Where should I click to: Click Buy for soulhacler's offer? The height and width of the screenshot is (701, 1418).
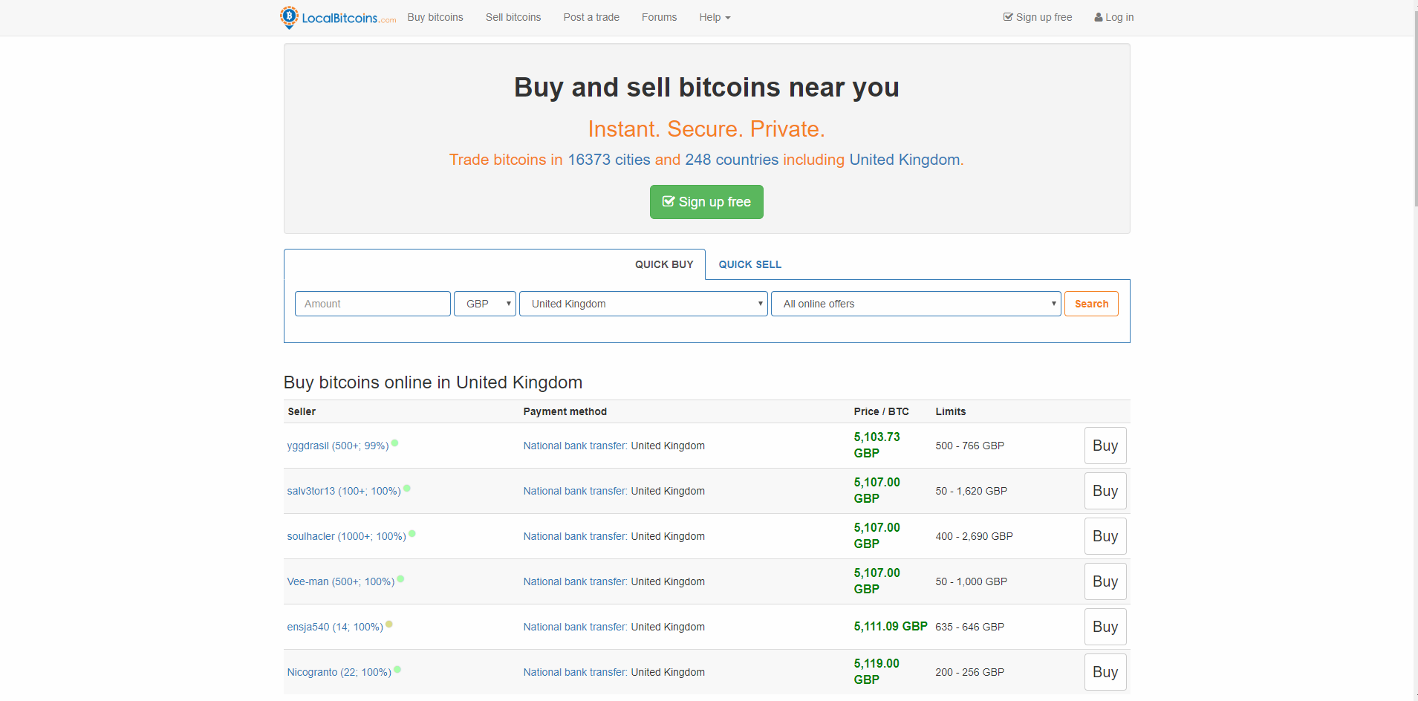pos(1105,536)
